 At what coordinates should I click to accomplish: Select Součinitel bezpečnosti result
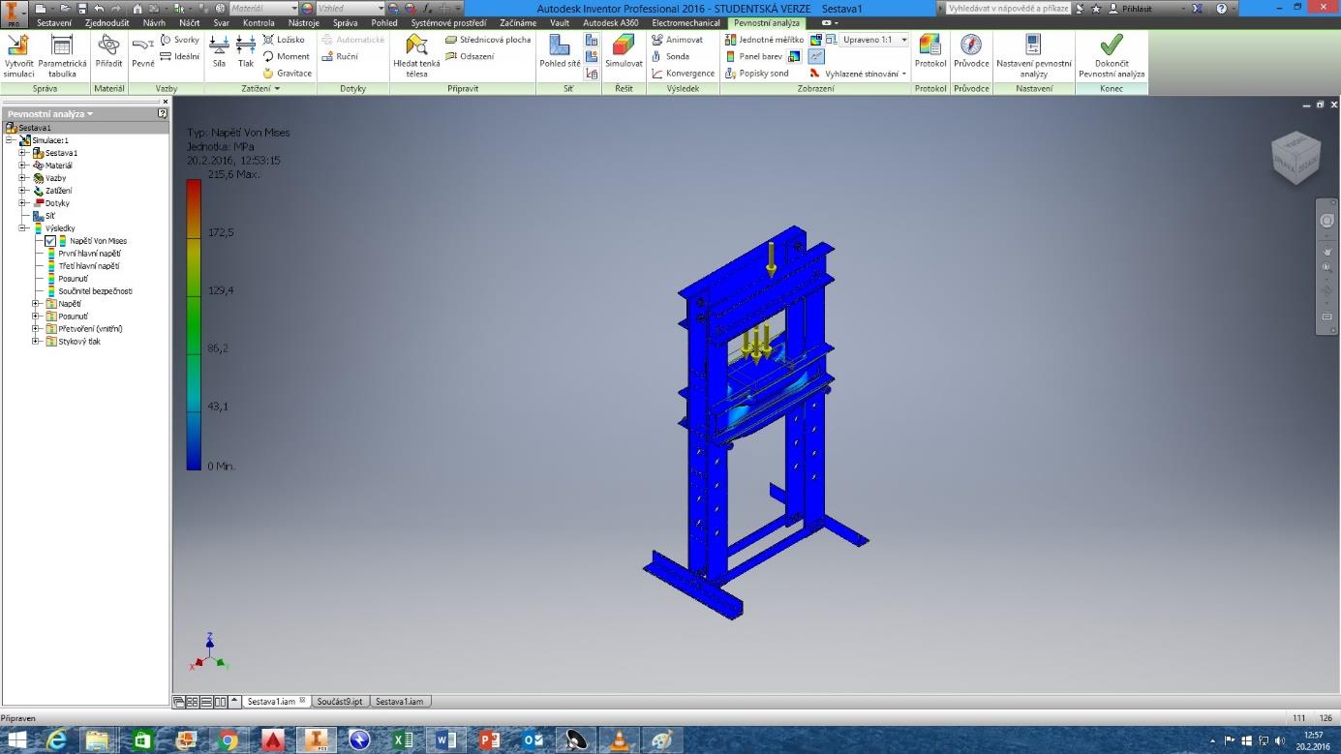(95, 291)
